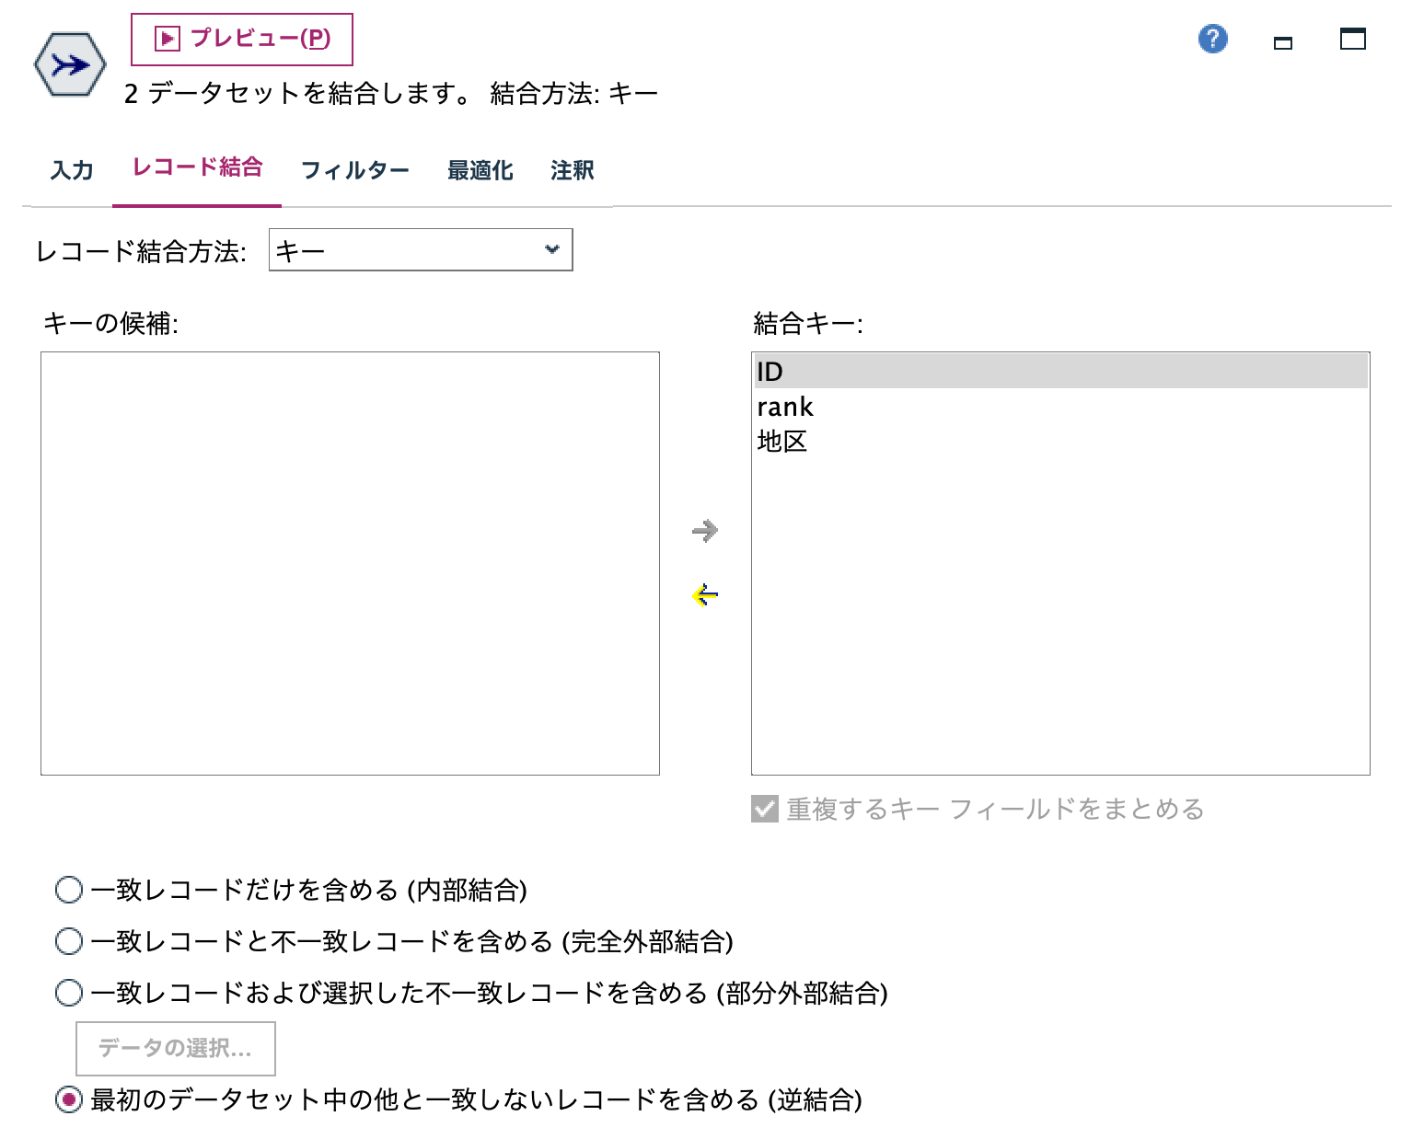Select the レコード結合 tab

coord(197,168)
